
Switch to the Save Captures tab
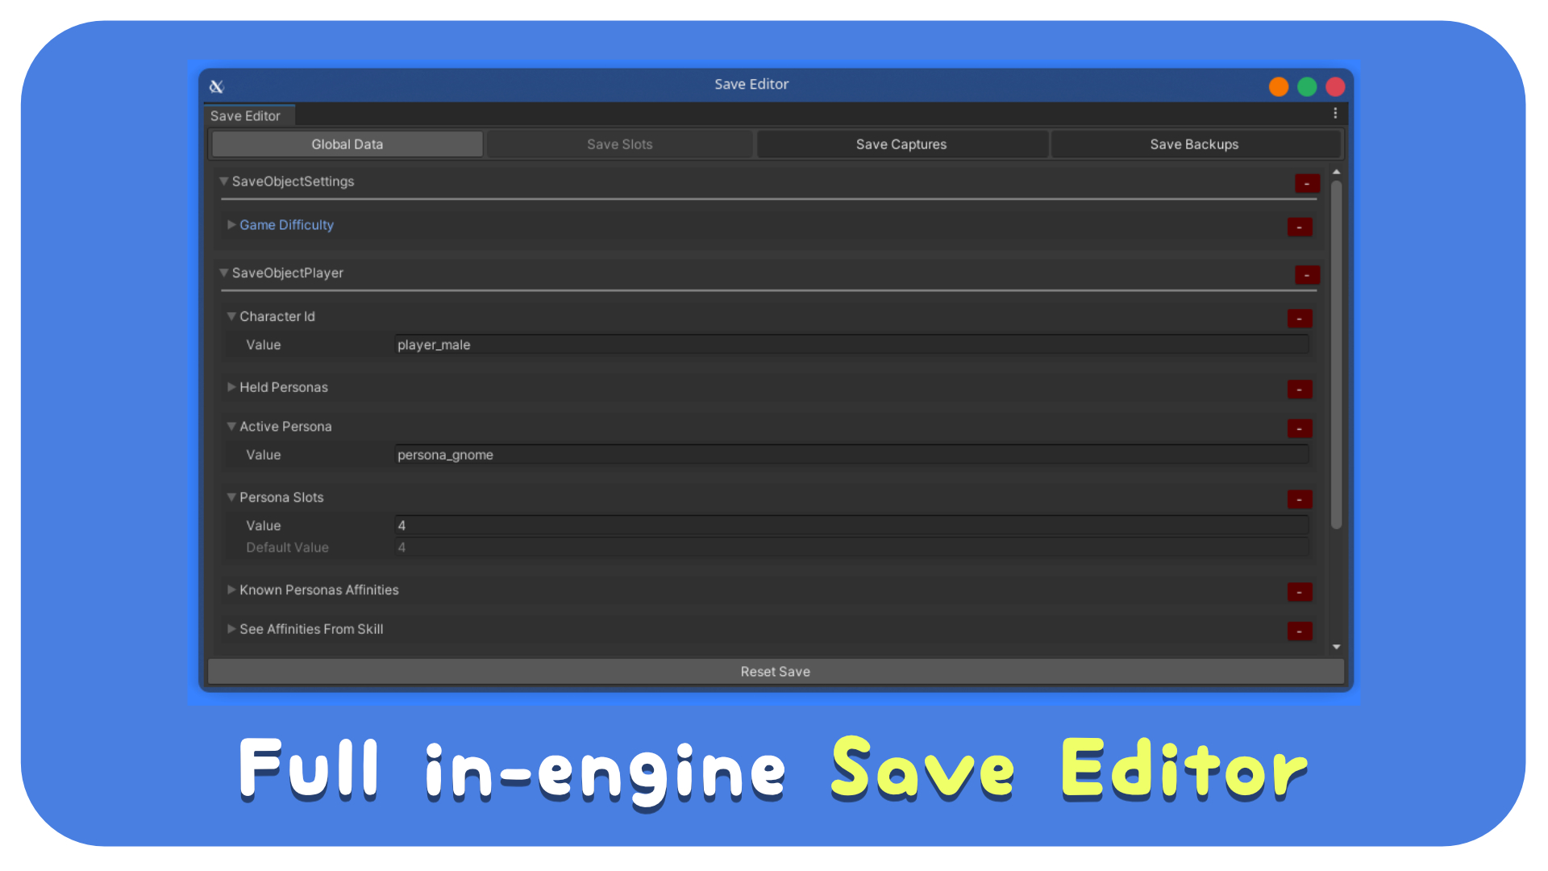coord(901,144)
